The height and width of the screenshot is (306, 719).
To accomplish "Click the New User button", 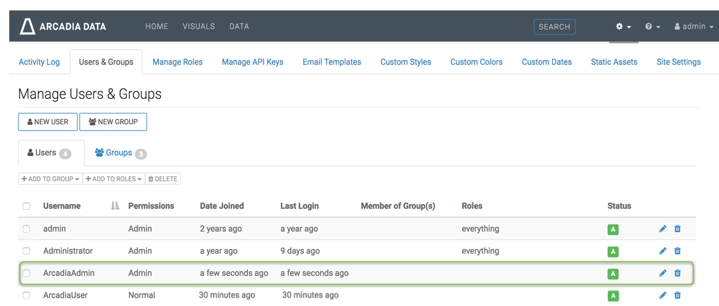I will [48, 122].
